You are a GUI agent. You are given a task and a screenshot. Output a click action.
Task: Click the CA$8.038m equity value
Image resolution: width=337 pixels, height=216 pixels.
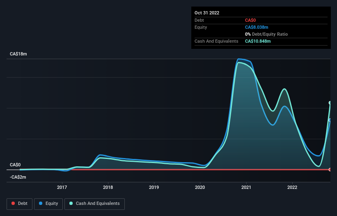(257, 27)
